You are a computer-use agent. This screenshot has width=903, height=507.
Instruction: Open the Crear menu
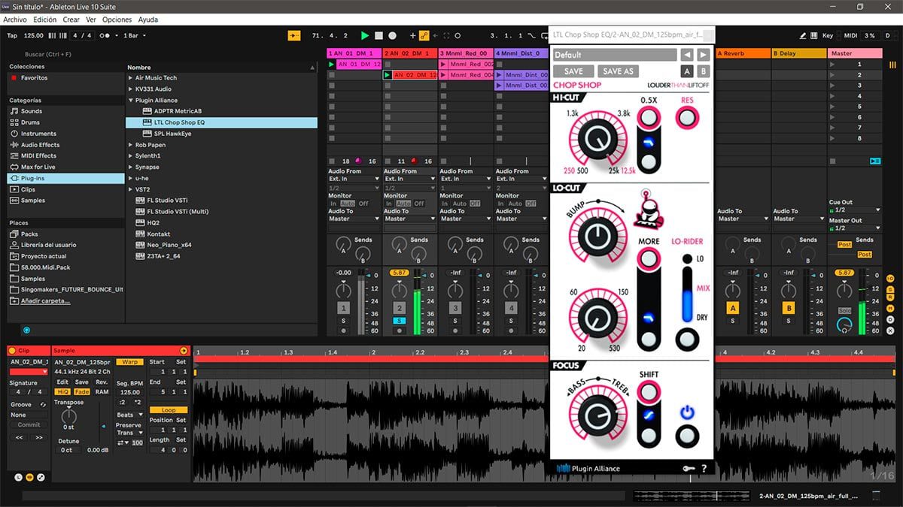[71, 20]
